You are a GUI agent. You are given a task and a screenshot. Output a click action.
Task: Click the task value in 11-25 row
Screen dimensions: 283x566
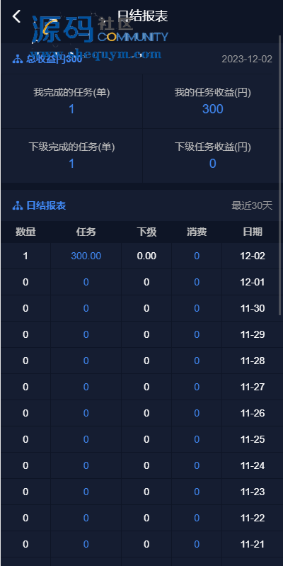coord(86,439)
